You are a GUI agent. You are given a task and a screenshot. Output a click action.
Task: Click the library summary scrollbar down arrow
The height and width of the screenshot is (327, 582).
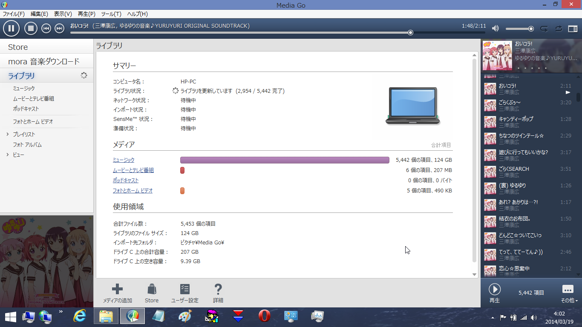click(x=475, y=275)
